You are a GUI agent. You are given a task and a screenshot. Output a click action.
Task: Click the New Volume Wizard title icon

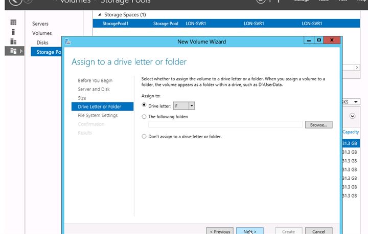68,41
